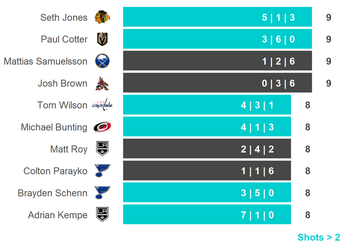This screenshot has width=344, height=246.
Task: Click the Vegas Golden Knights logo
Action: pos(102,39)
